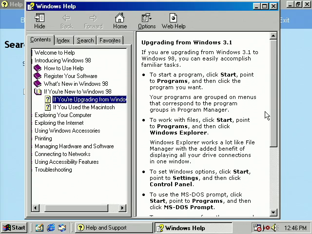Viewport: 312px width, 234px height.
Task: Open Exploring Your Computer section
Action: (x=63, y=115)
